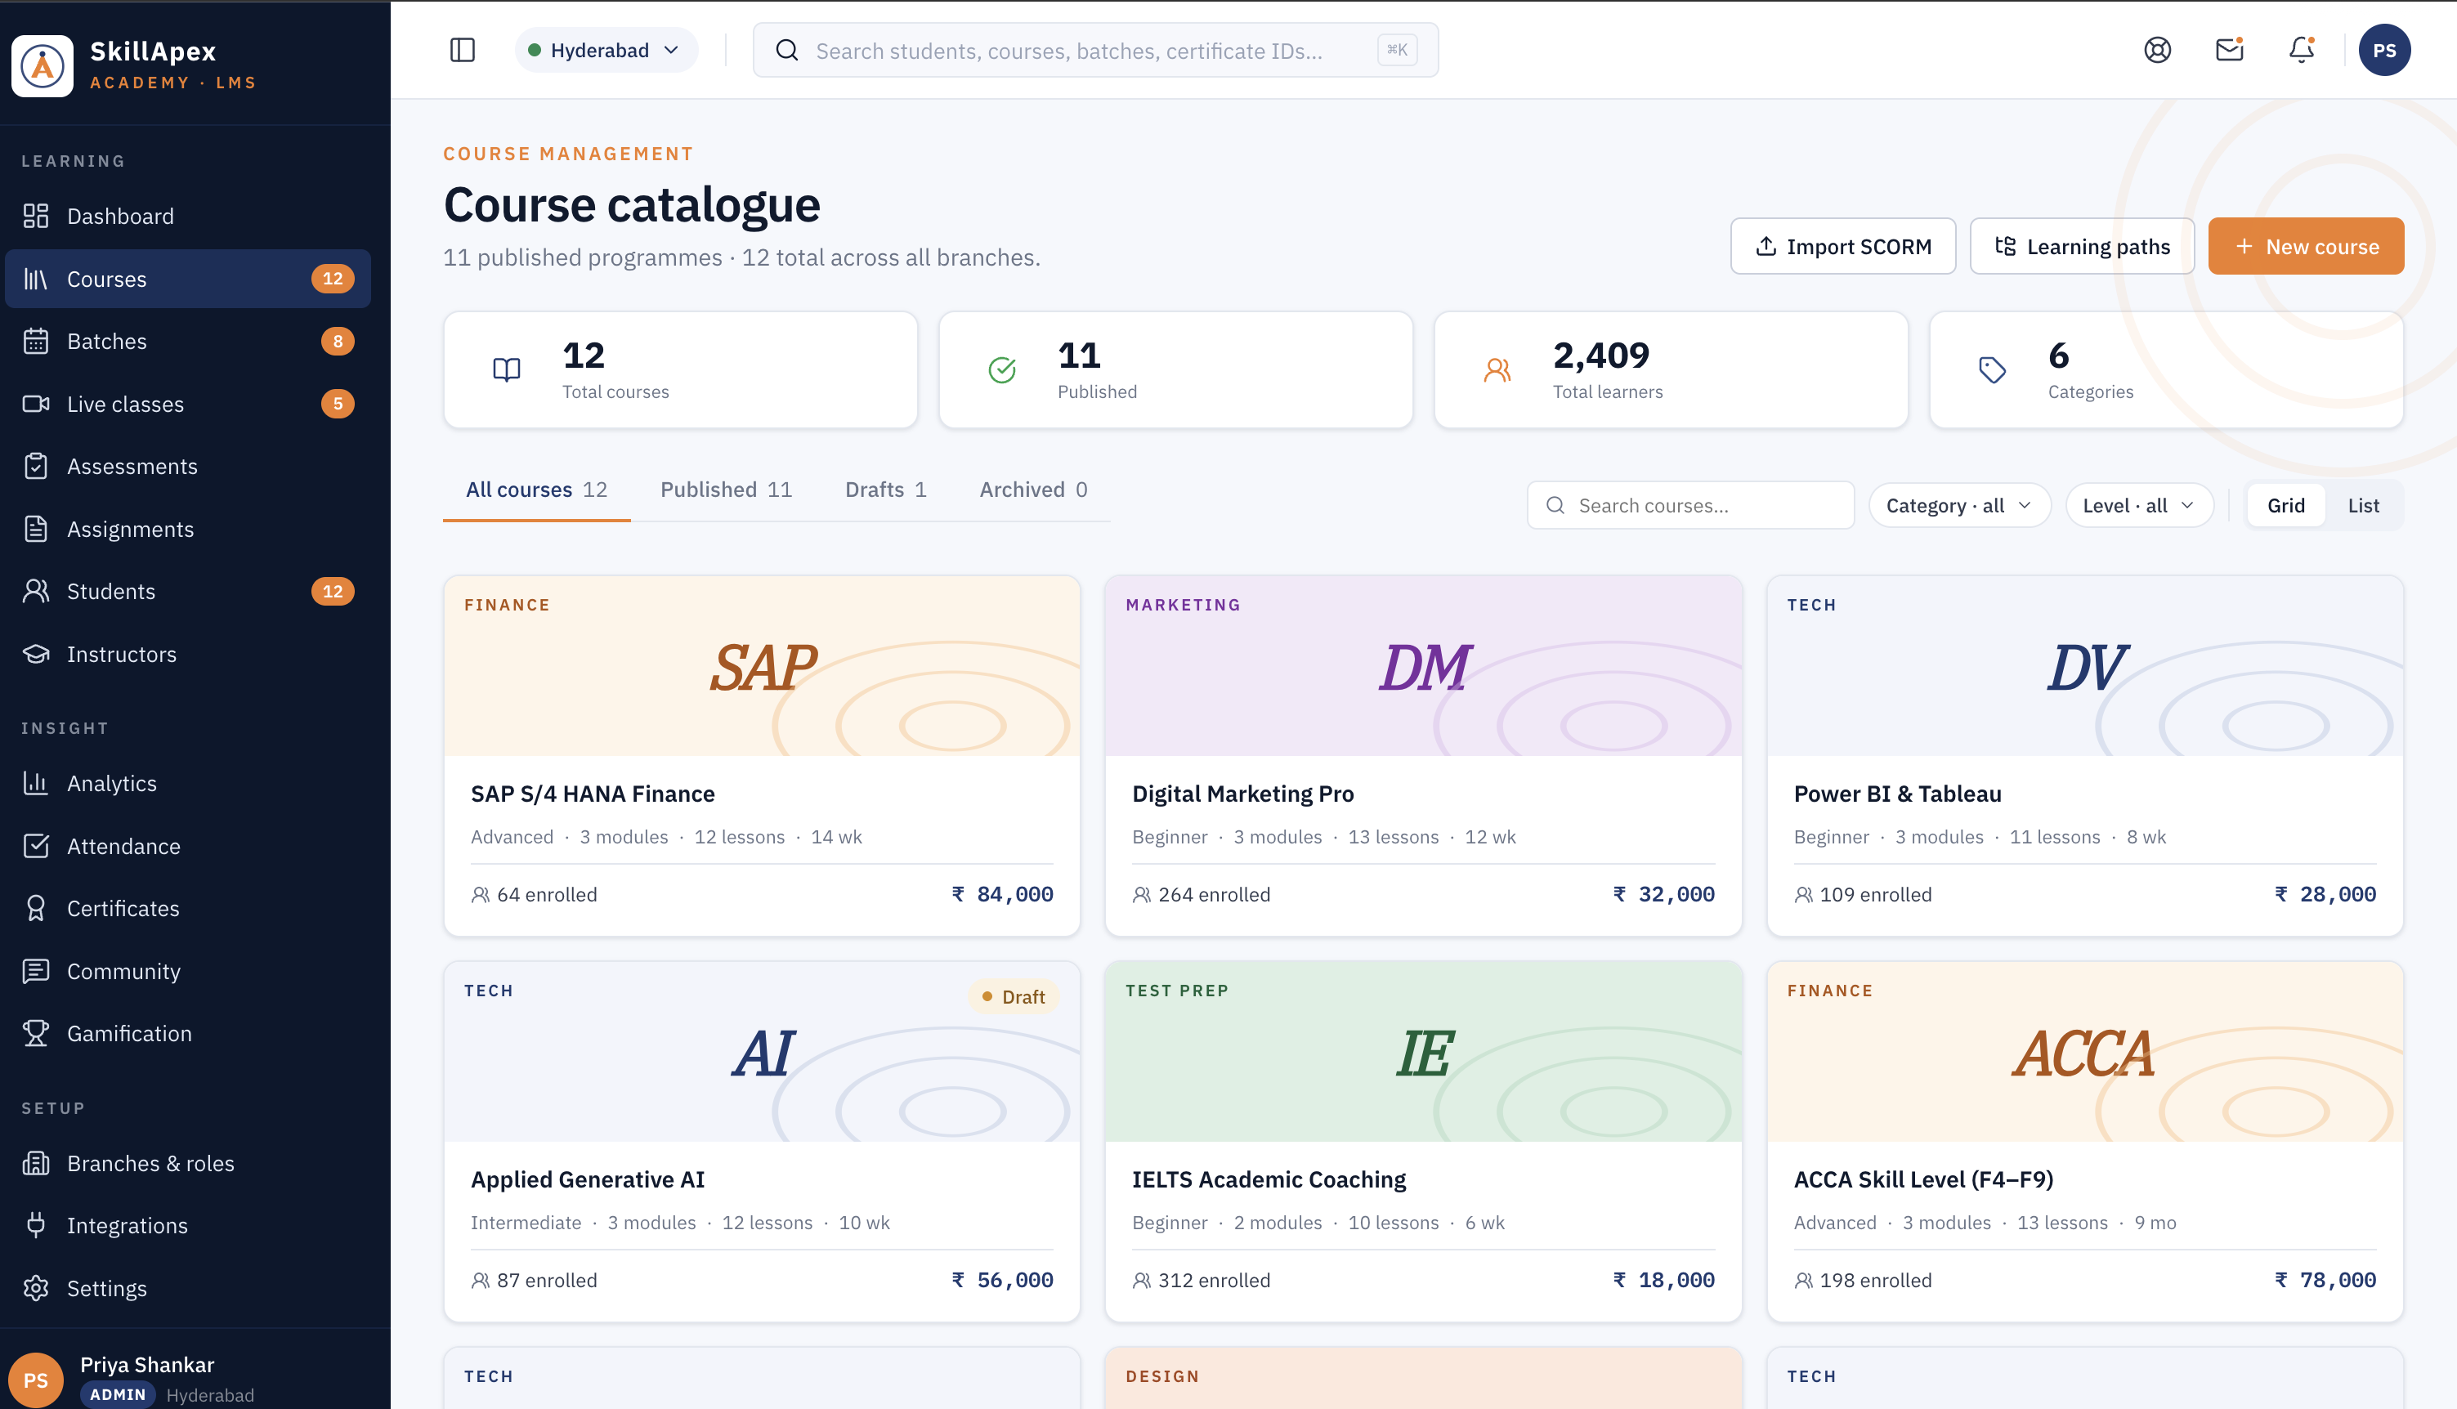Switch to Grid view
The width and height of the screenshot is (2457, 1409).
[2285, 505]
